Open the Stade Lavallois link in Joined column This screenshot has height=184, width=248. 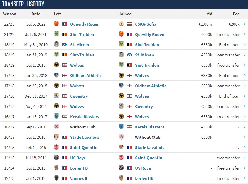(x=150, y=148)
